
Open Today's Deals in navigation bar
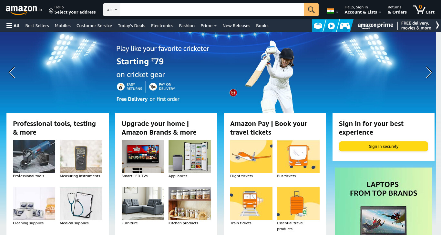[x=131, y=26]
